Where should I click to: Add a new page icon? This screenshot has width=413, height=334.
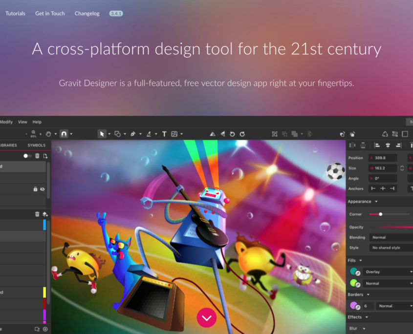[x=45, y=156]
